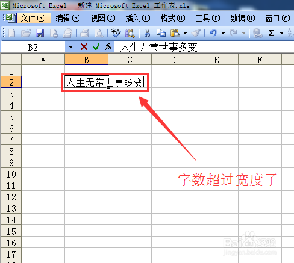Expand the Paste options dropdown arrow

click(185, 33)
